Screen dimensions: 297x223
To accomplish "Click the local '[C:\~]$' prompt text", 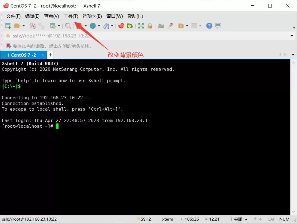I will pyautogui.click(x=11, y=86).
